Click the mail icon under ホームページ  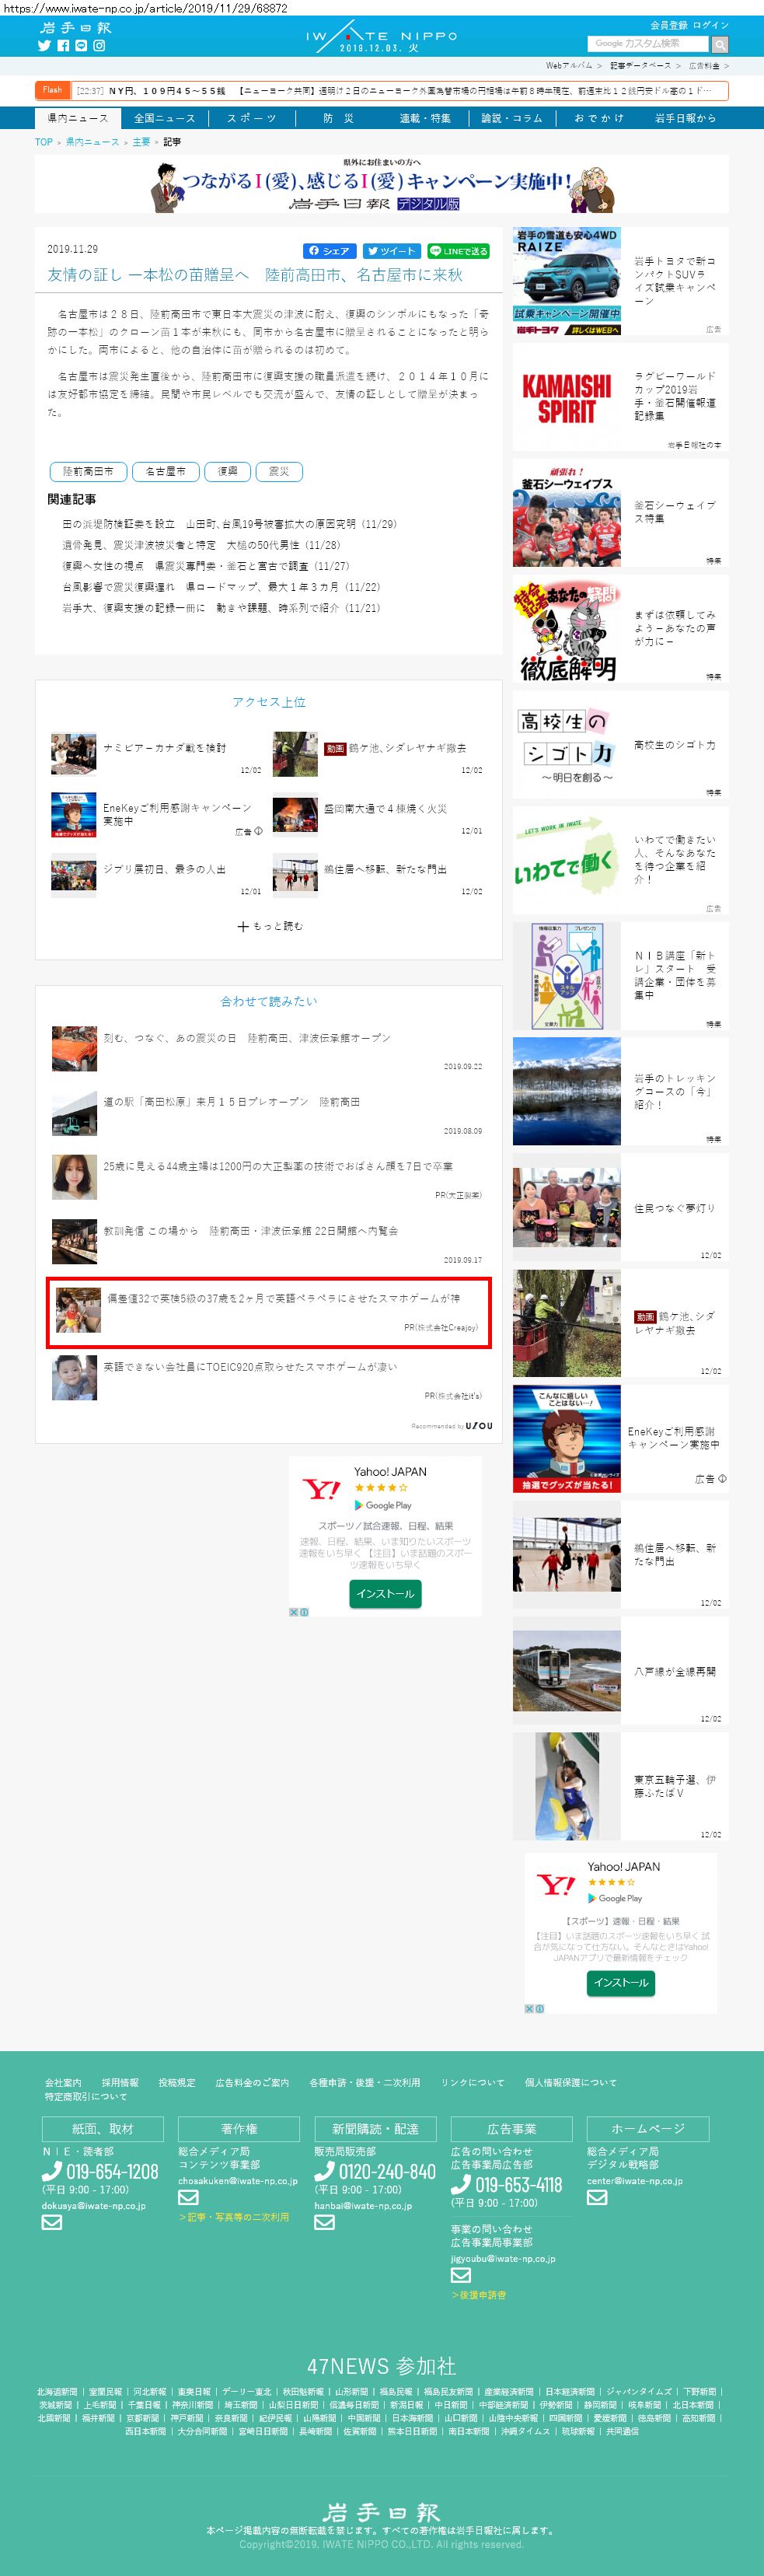597,2197
